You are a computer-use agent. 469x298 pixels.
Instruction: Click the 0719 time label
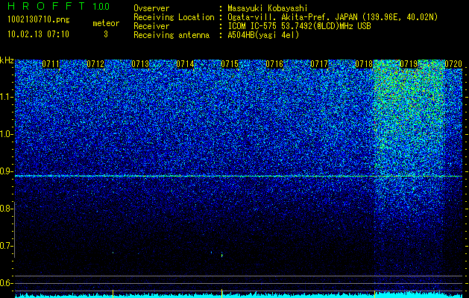(409, 64)
